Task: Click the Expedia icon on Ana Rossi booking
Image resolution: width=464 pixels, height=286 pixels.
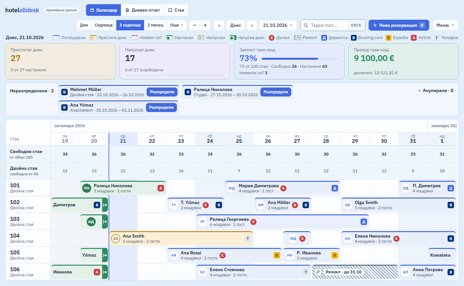Action: [x=277, y=255]
